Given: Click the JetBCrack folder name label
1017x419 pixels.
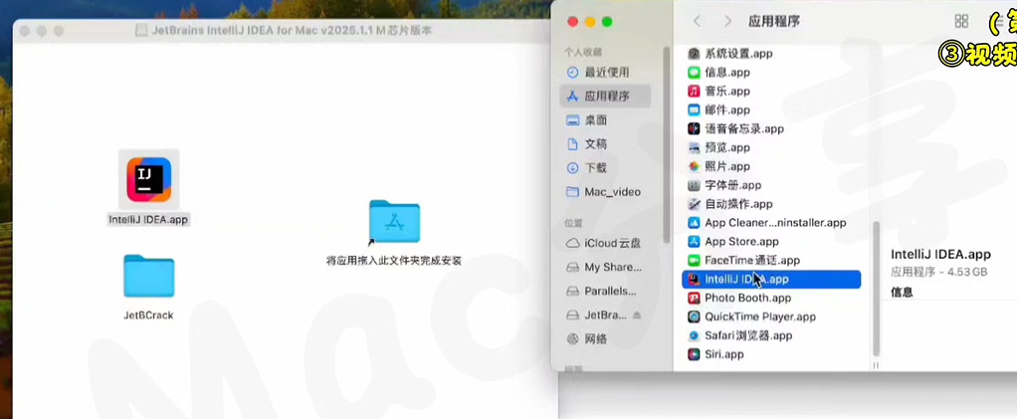Looking at the screenshot, I should click(148, 315).
